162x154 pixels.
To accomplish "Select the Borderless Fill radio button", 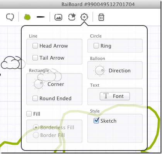I will coord(36,127).
